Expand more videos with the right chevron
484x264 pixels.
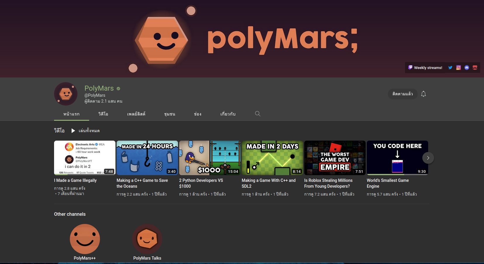tap(428, 158)
